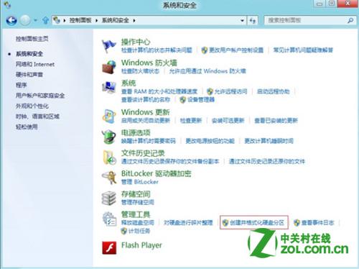Open the Flash Player text link

click(x=141, y=245)
